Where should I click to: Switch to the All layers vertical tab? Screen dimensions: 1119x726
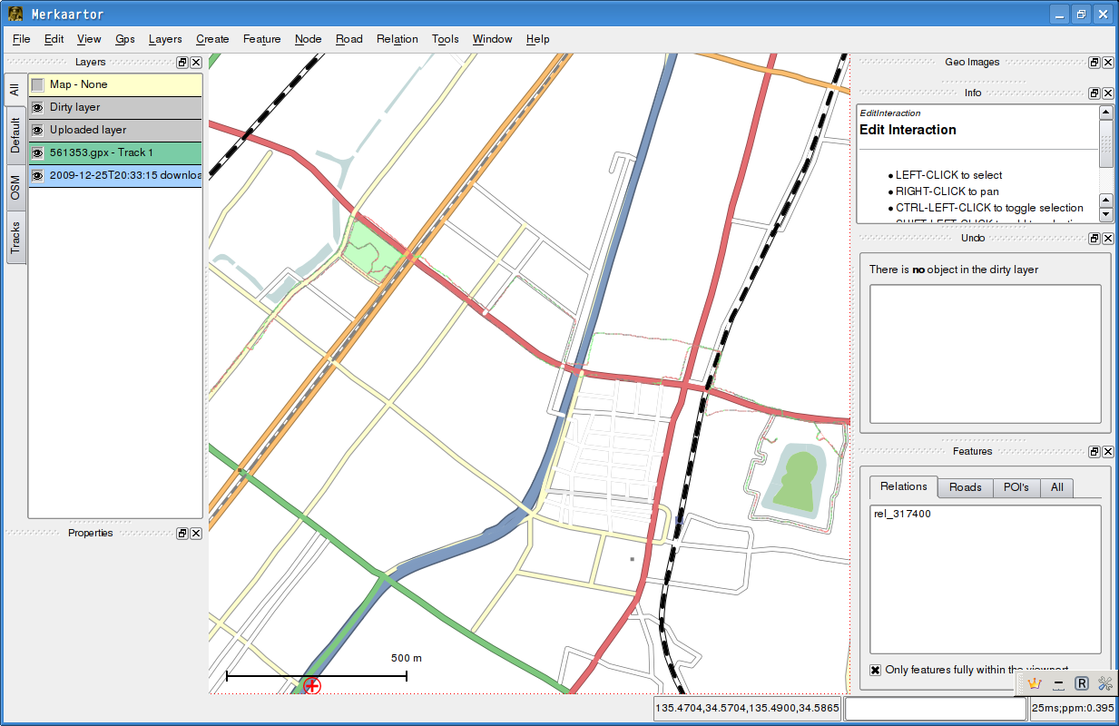click(15, 89)
